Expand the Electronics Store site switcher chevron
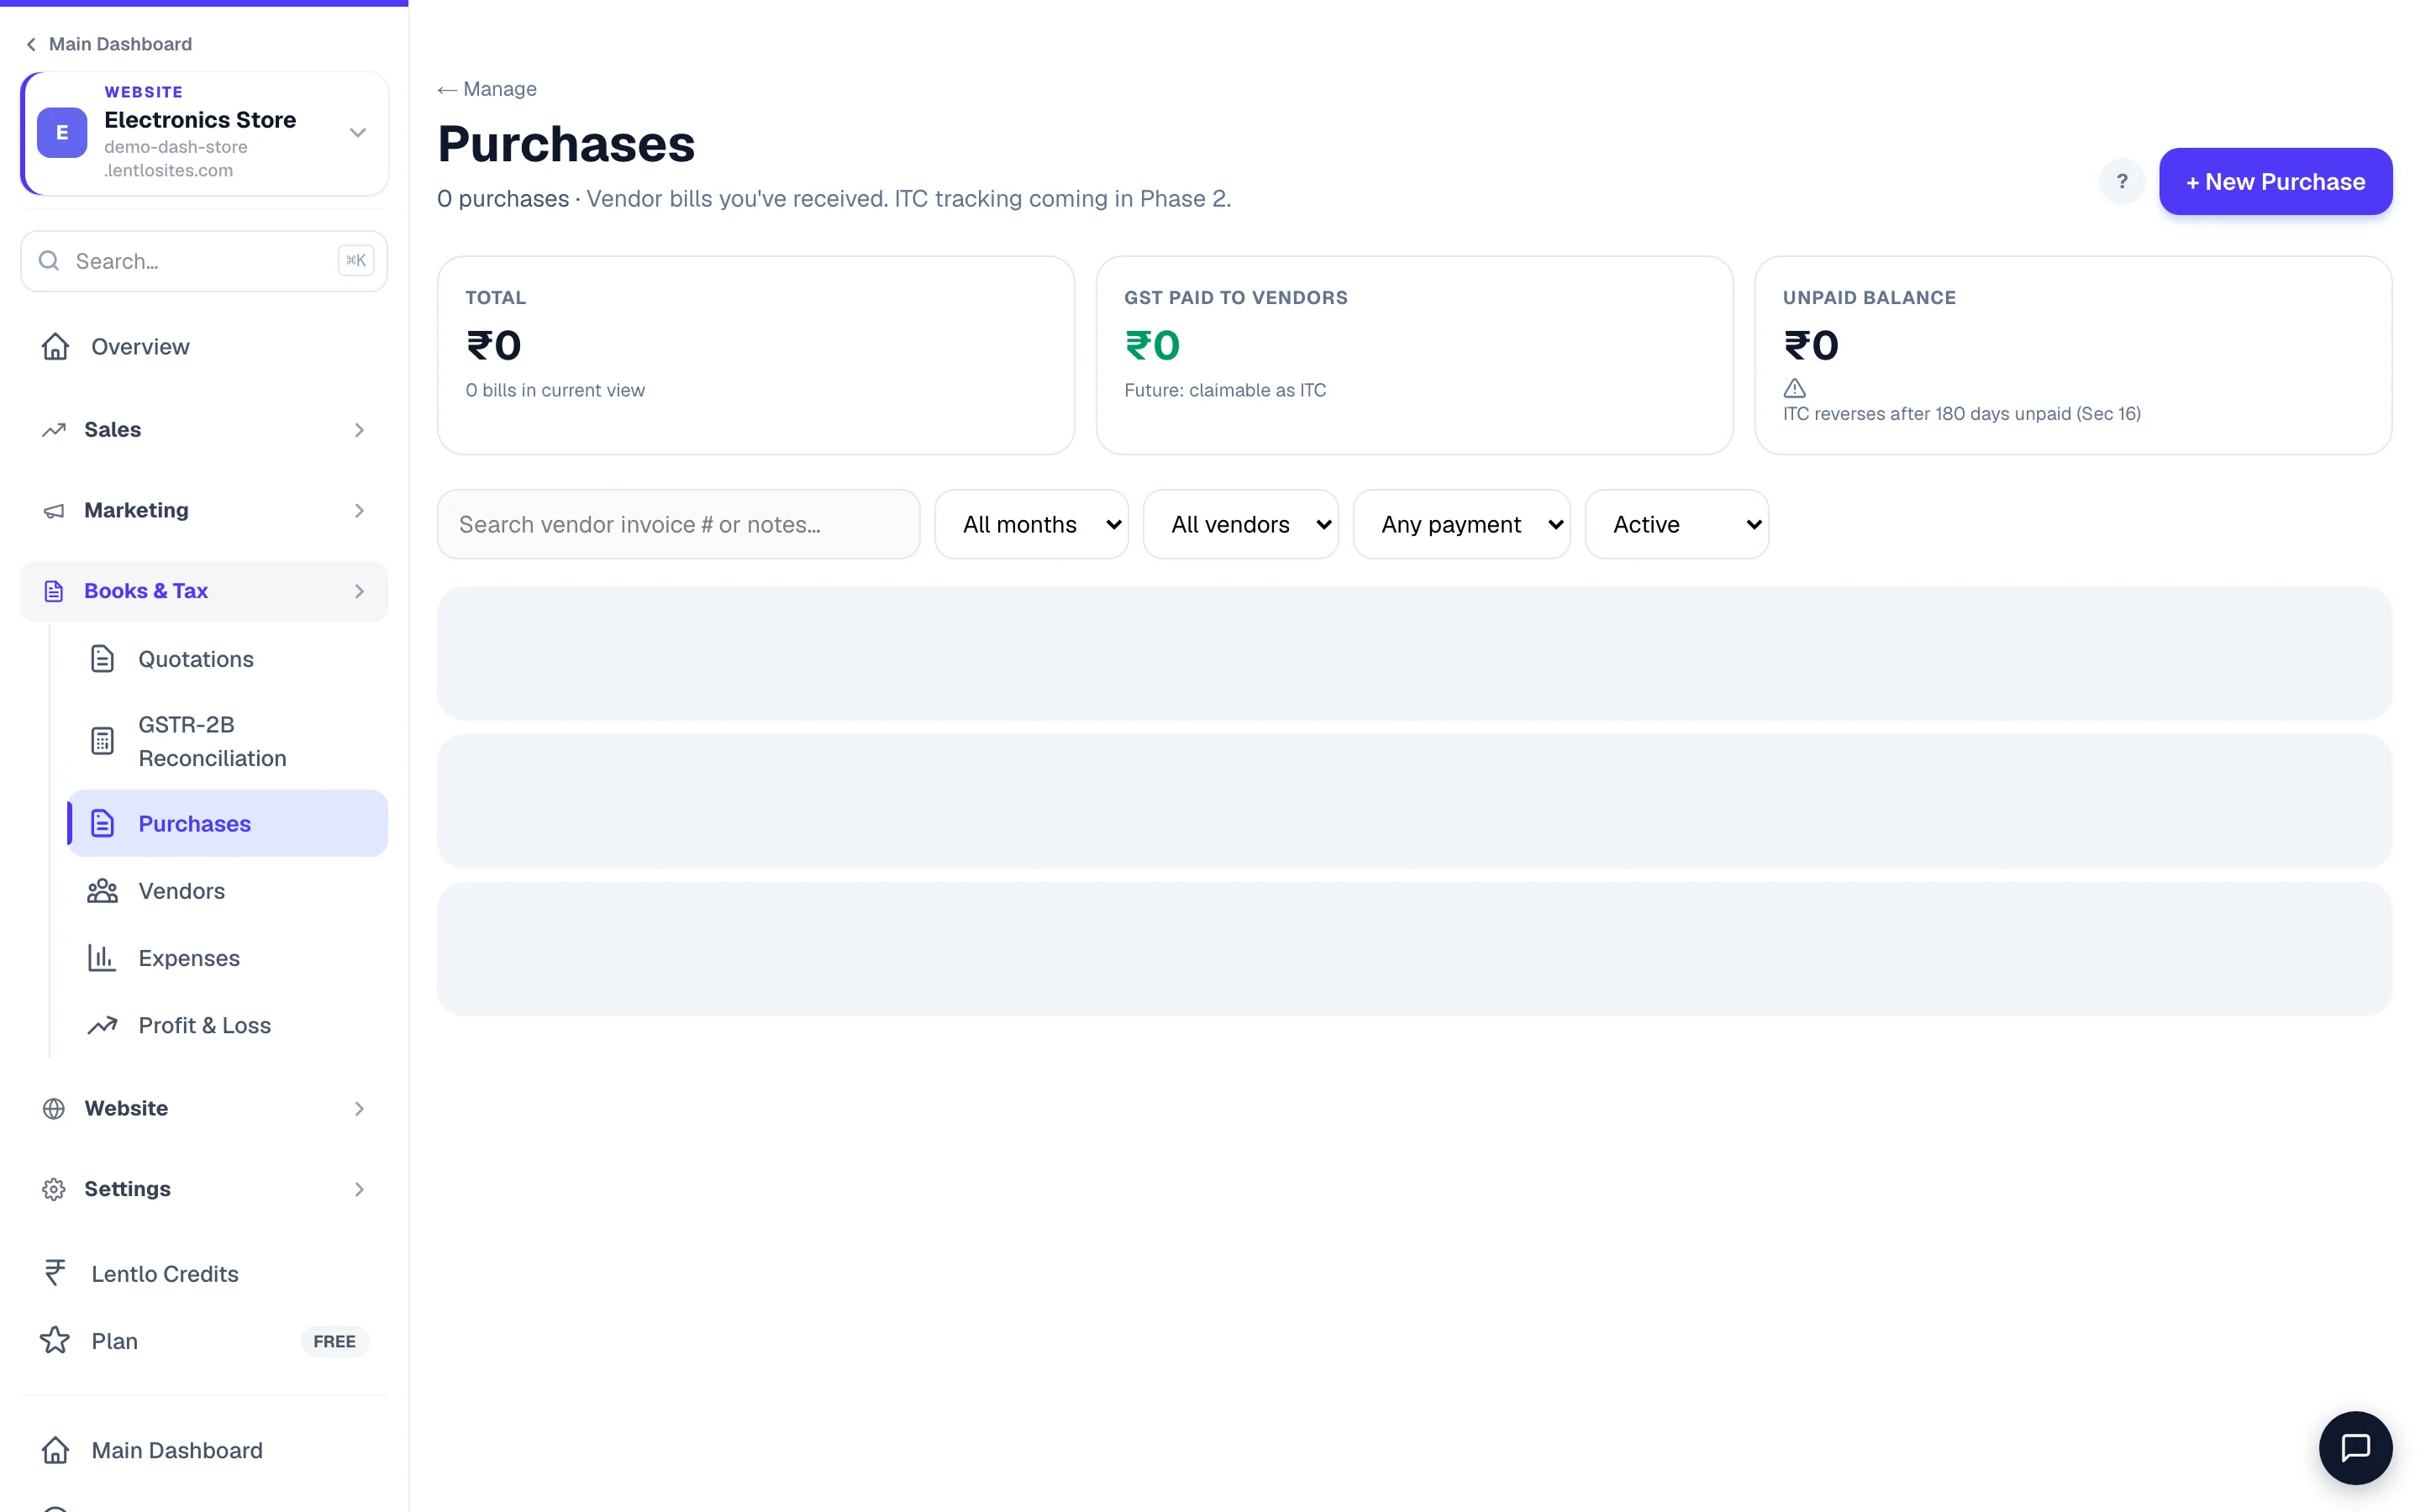This screenshot has height=1512, width=2420. click(x=357, y=133)
